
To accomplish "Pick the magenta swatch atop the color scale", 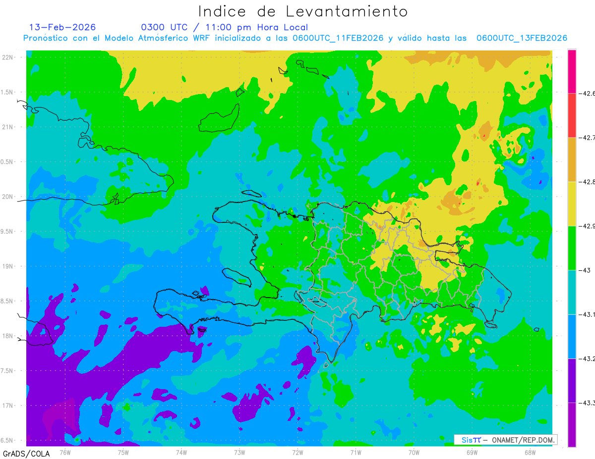I will [x=572, y=71].
